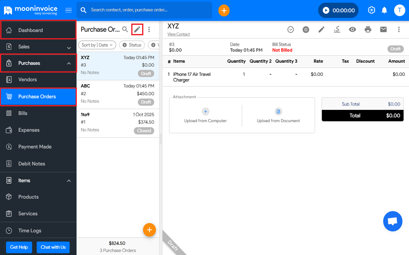Click the pencil edit icon beside Purchase Orders title

[x=137, y=29]
